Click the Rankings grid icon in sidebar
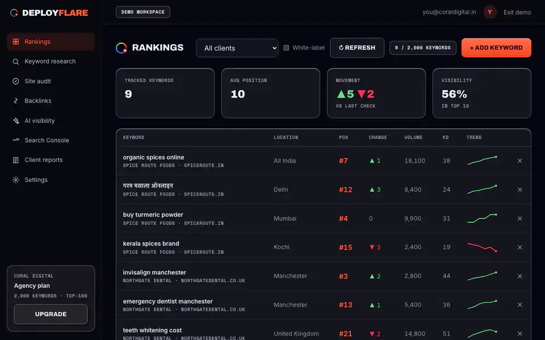 coord(16,41)
